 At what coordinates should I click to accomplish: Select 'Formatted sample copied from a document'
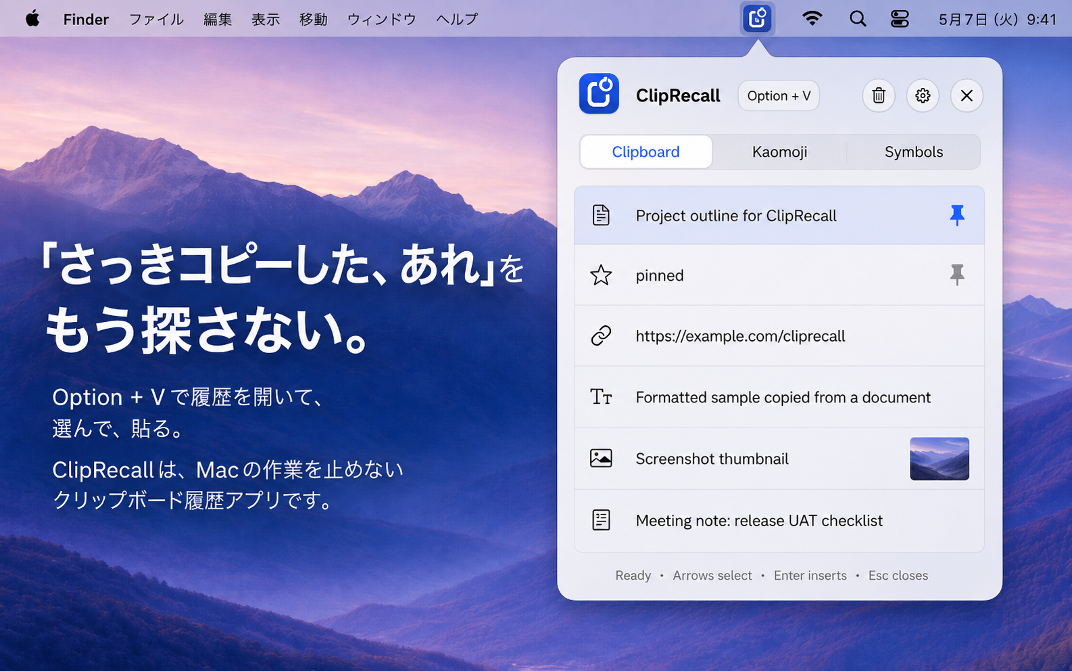pyautogui.click(x=779, y=396)
